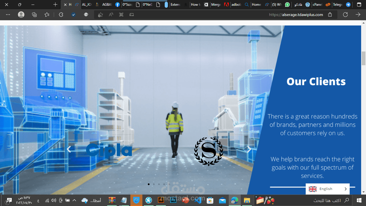
Task: Open the browser profile avatar
Action: [x=21, y=15]
